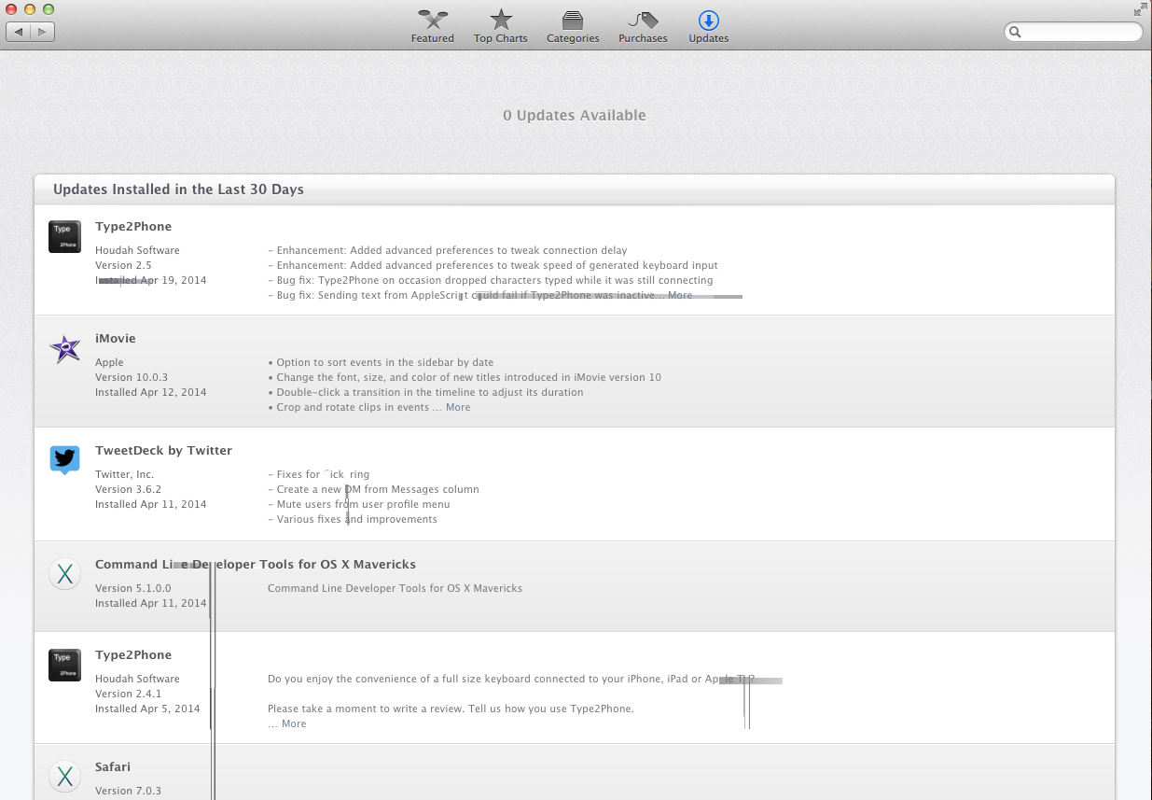The width and height of the screenshot is (1152, 800).
Task: Open the Purchases tag icon
Action: tap(643, 20)
